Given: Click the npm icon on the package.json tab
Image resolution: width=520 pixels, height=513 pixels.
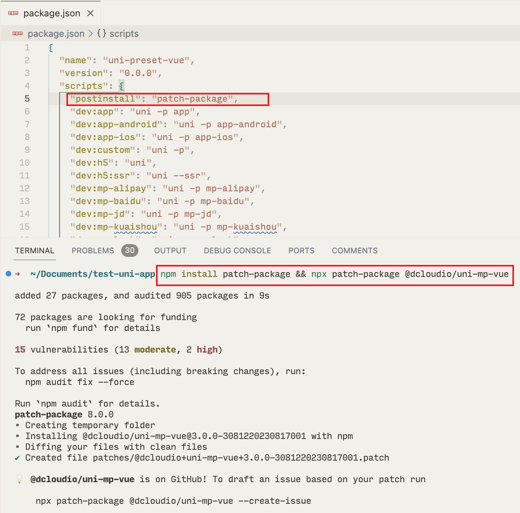Looking at the screenshot, I should click(x=13, y=13).
